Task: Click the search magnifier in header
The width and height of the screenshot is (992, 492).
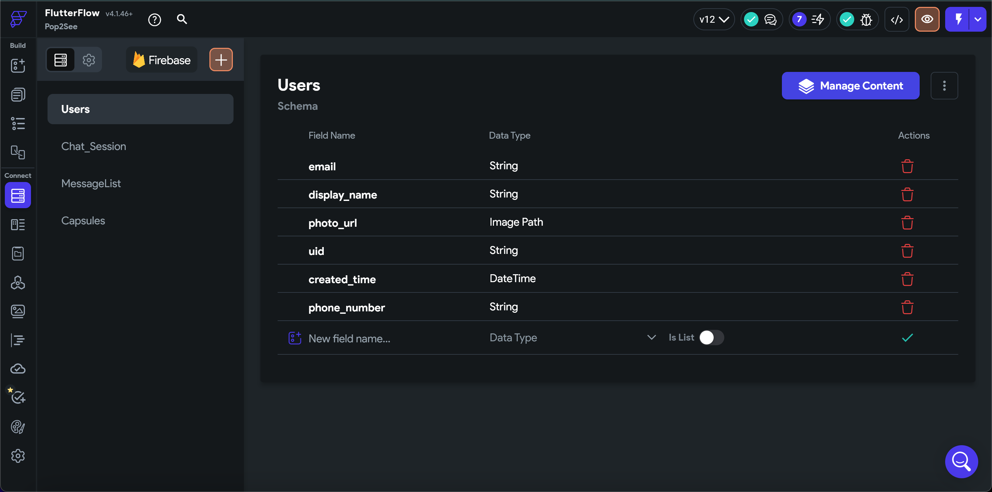Action: pos(182,19)
